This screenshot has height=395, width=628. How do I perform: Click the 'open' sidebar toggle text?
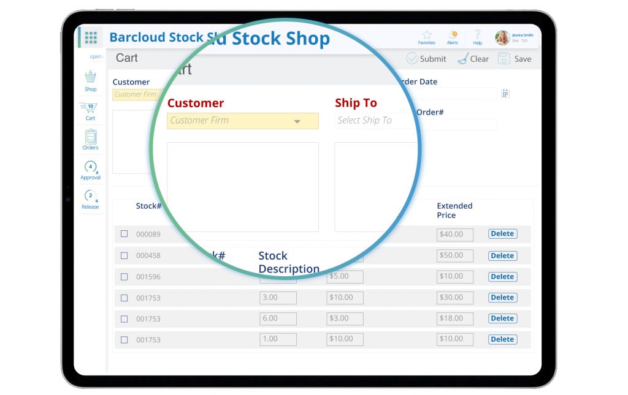click(95, 57)
